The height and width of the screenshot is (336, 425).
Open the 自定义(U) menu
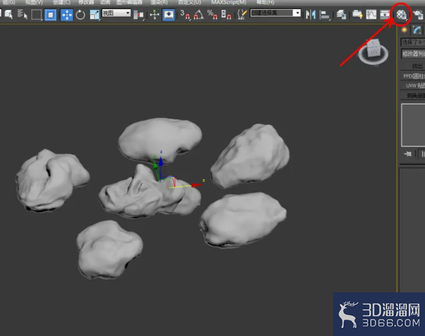[190, 2]
